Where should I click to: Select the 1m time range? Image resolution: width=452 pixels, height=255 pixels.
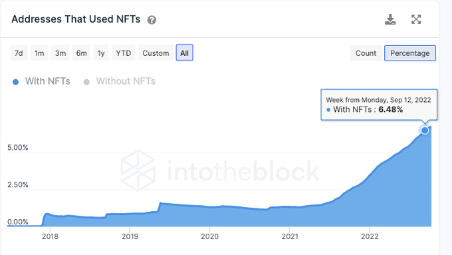[39, 53]
